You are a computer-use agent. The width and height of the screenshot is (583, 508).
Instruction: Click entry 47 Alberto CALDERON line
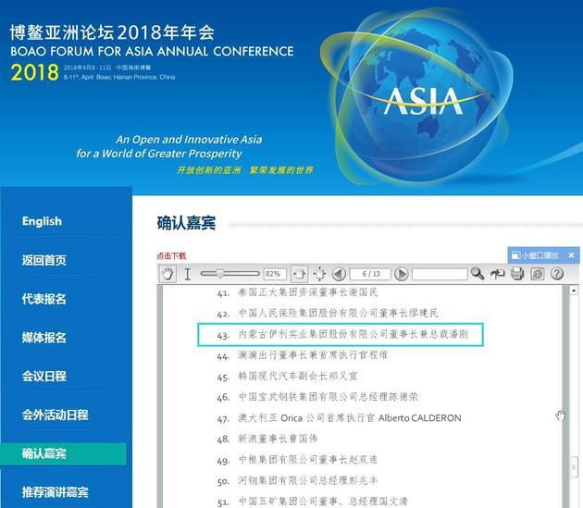pos(339,418)
